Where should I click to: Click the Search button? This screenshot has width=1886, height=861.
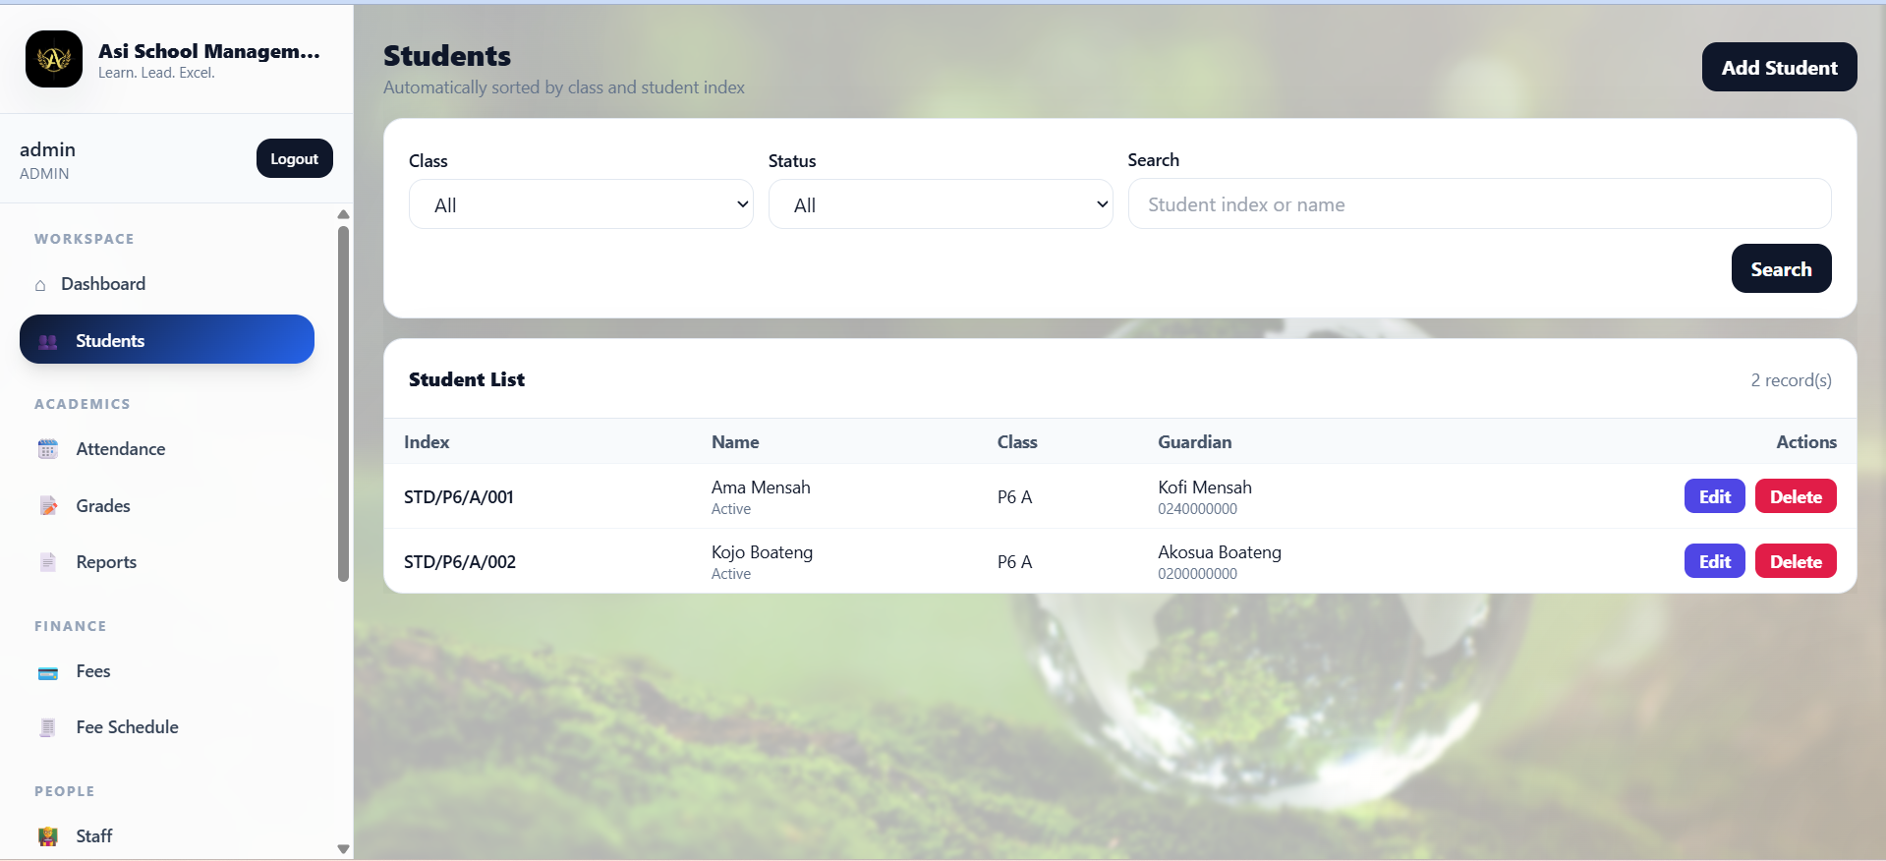point(1781,268)
